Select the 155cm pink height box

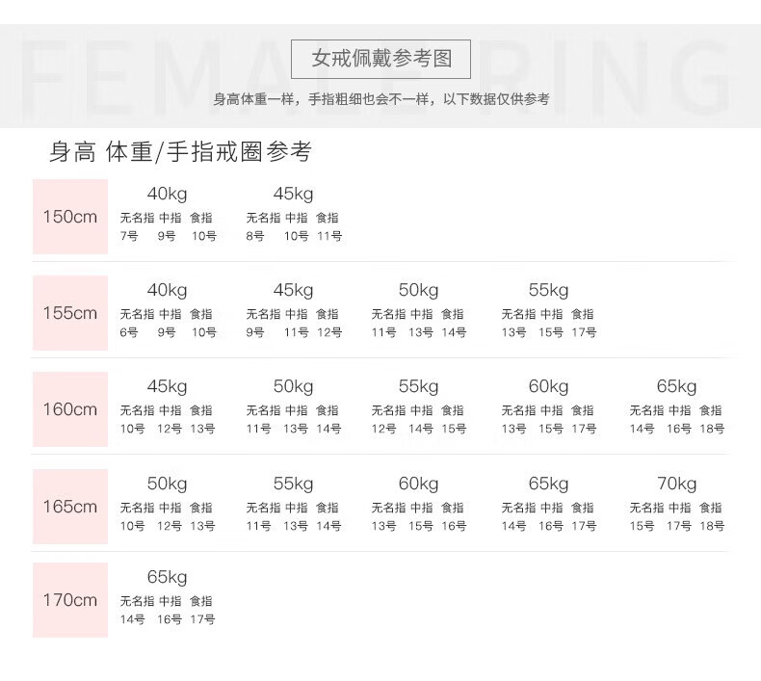[x=70, y=313]
